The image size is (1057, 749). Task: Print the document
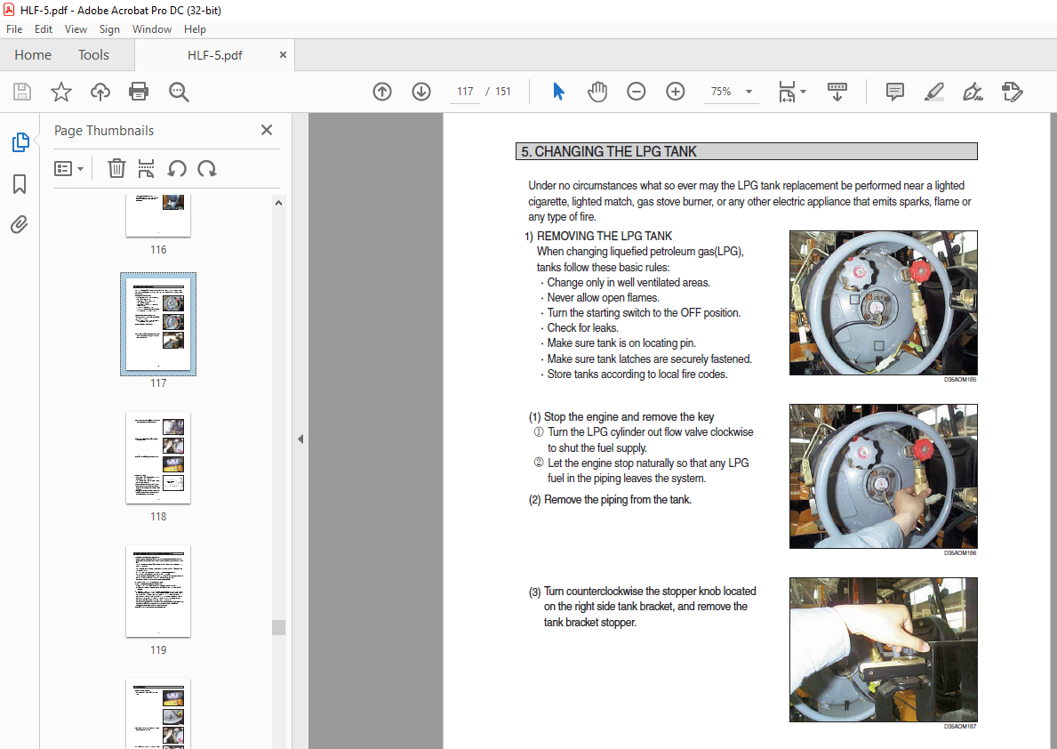(139, 91)
